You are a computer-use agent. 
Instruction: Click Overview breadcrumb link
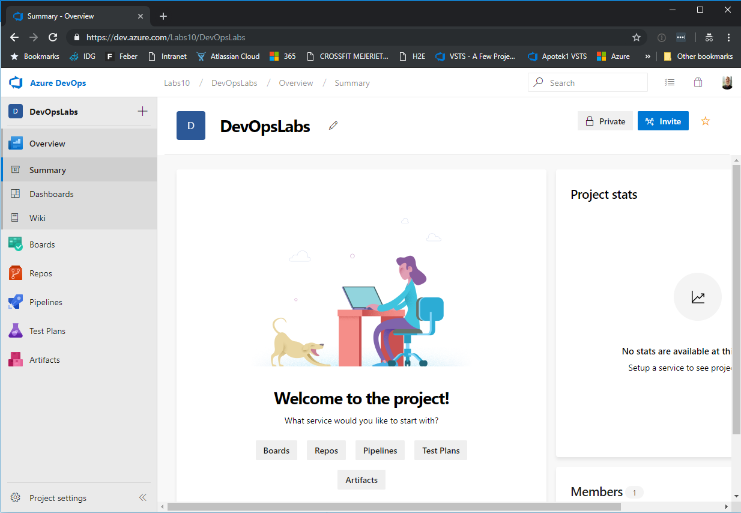(296, 83)
